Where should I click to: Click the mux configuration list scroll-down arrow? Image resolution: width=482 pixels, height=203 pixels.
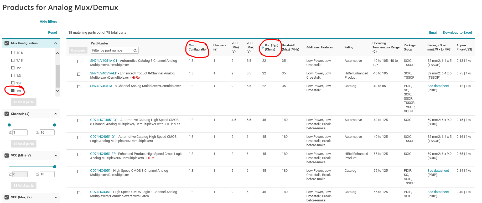tap(58, 91)
